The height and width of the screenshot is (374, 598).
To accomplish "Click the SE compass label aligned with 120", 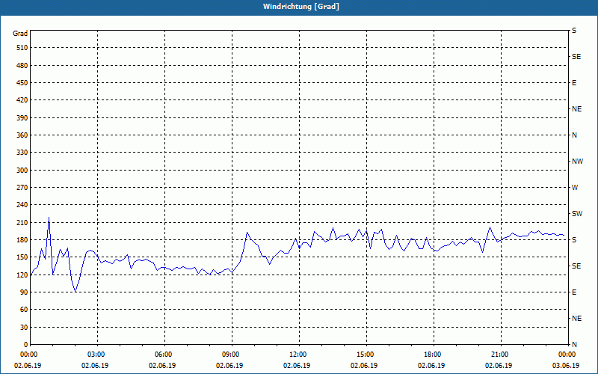I will click(576, 266).
